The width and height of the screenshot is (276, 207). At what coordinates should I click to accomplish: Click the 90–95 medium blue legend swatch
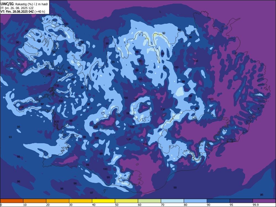point(218,201)
